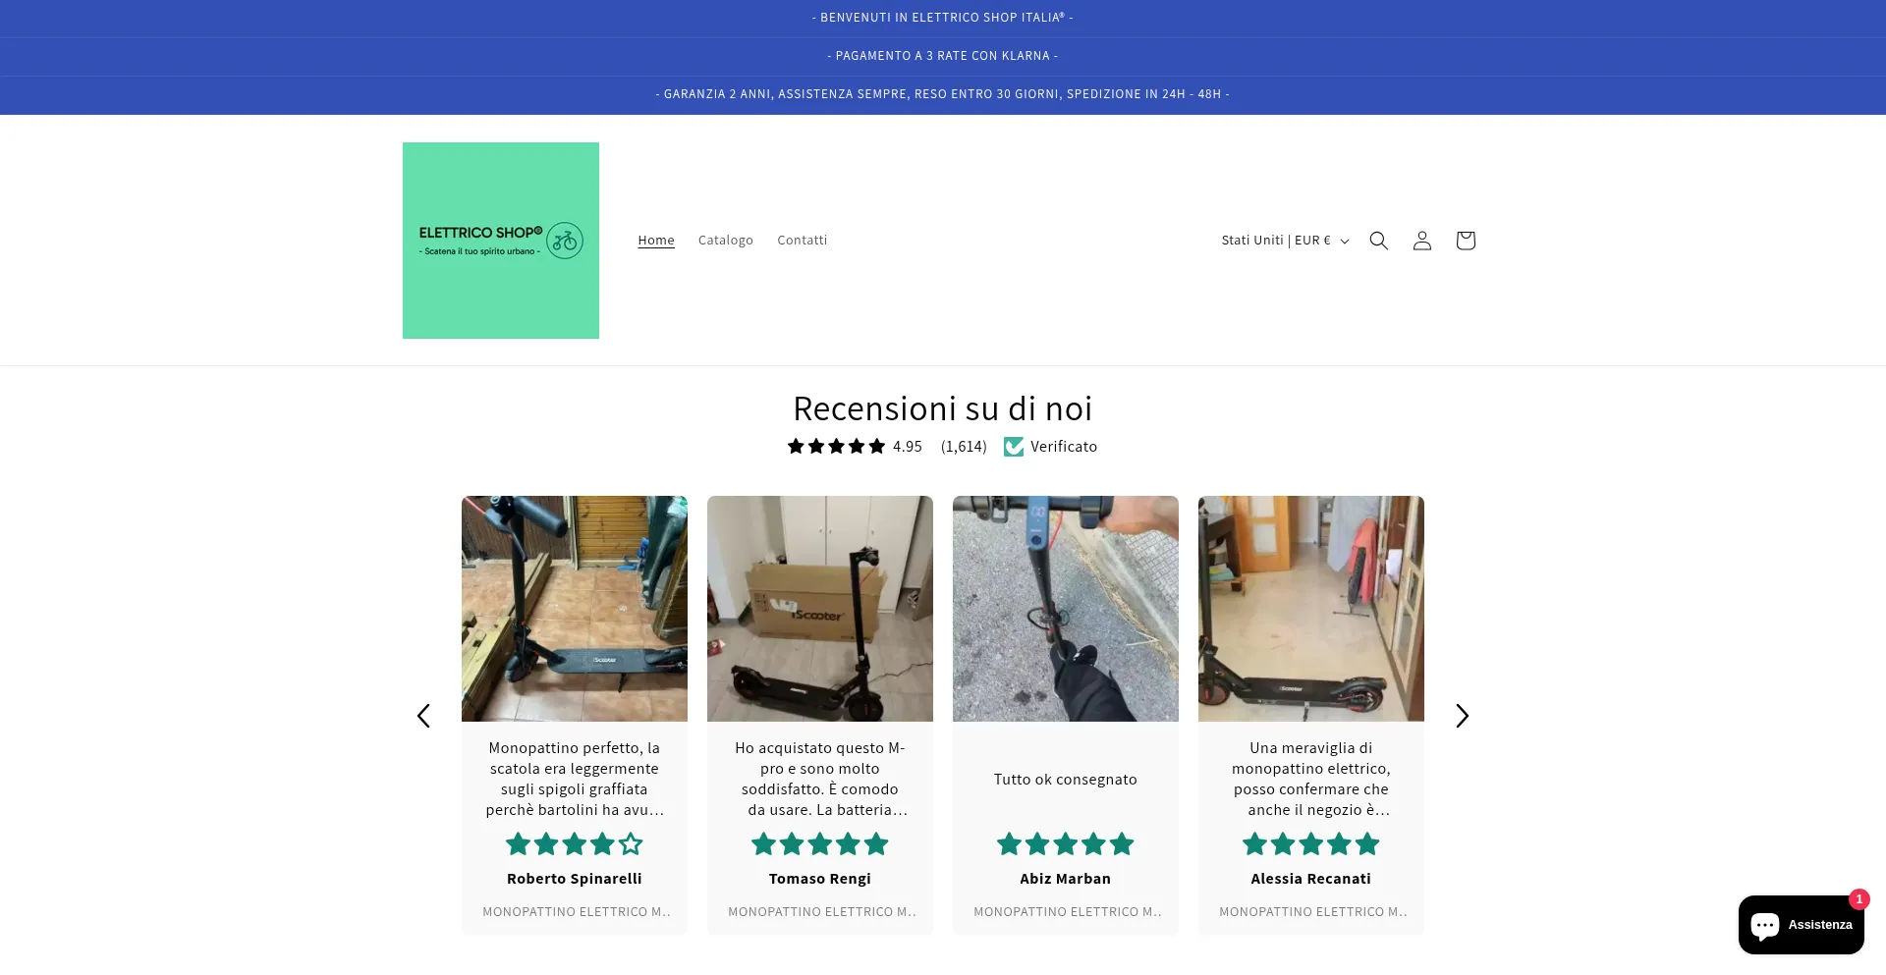Screen dimensions: 1886x975
Task: Click the Verificato label
Action: (x=1063, y=446)
